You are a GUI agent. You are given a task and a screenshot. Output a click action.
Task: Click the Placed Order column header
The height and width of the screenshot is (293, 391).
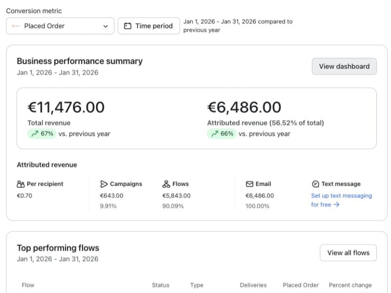click(301, 285)
